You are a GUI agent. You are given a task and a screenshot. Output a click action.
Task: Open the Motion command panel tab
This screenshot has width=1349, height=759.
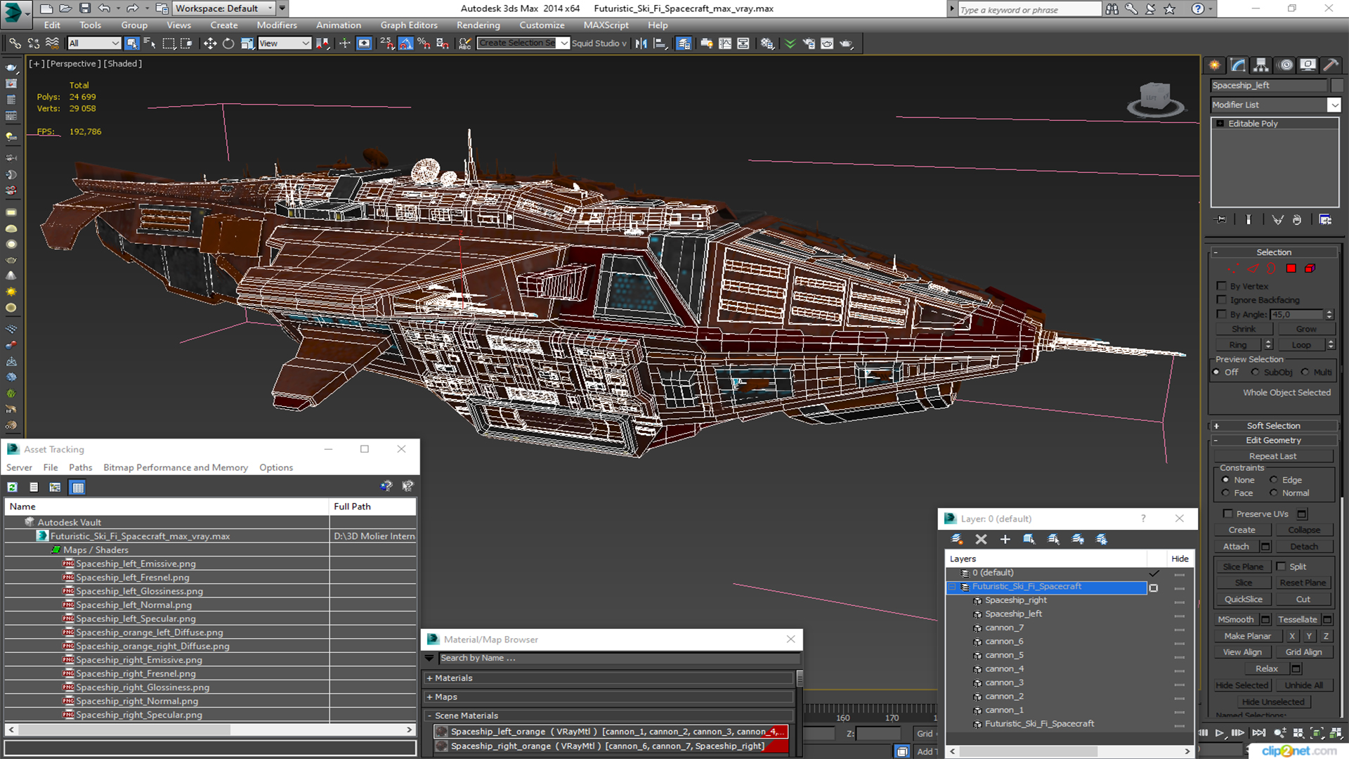coord(1286,65)
